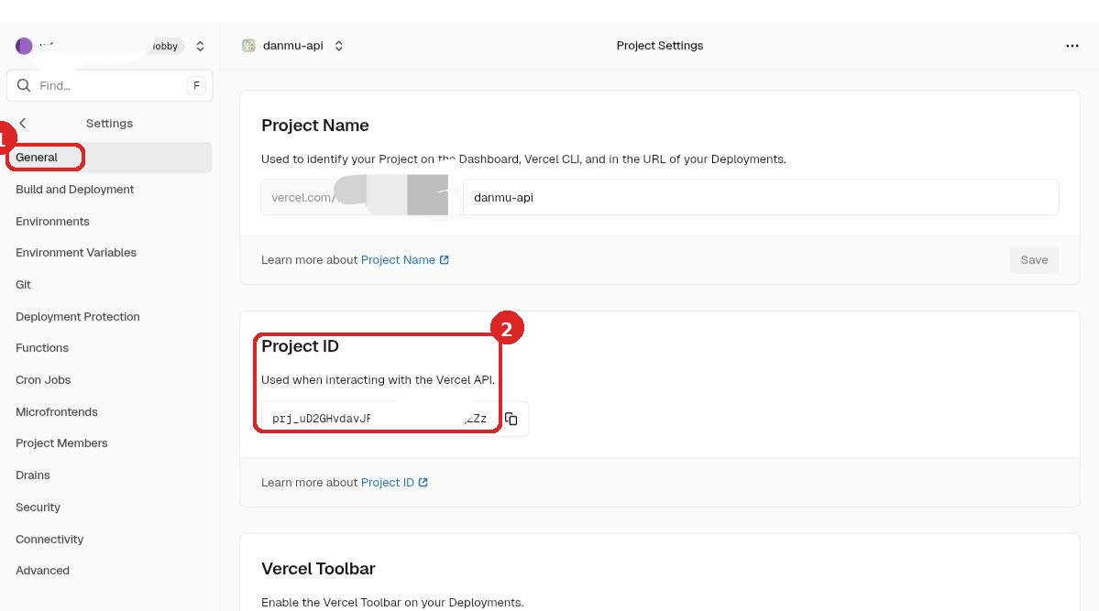Open the danmu-api project switcher
Image resolution: width=1099 pixels, height=611 pixels.
[338, 45]
